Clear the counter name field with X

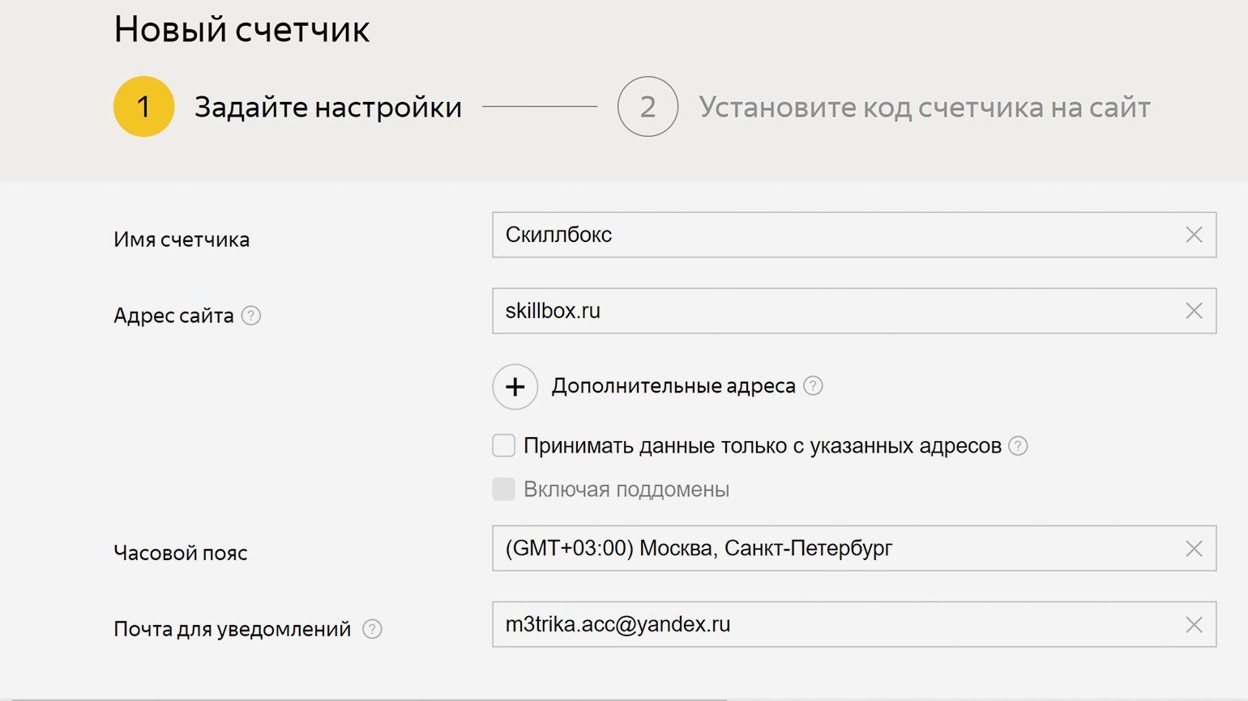[x=1194, y=235]
